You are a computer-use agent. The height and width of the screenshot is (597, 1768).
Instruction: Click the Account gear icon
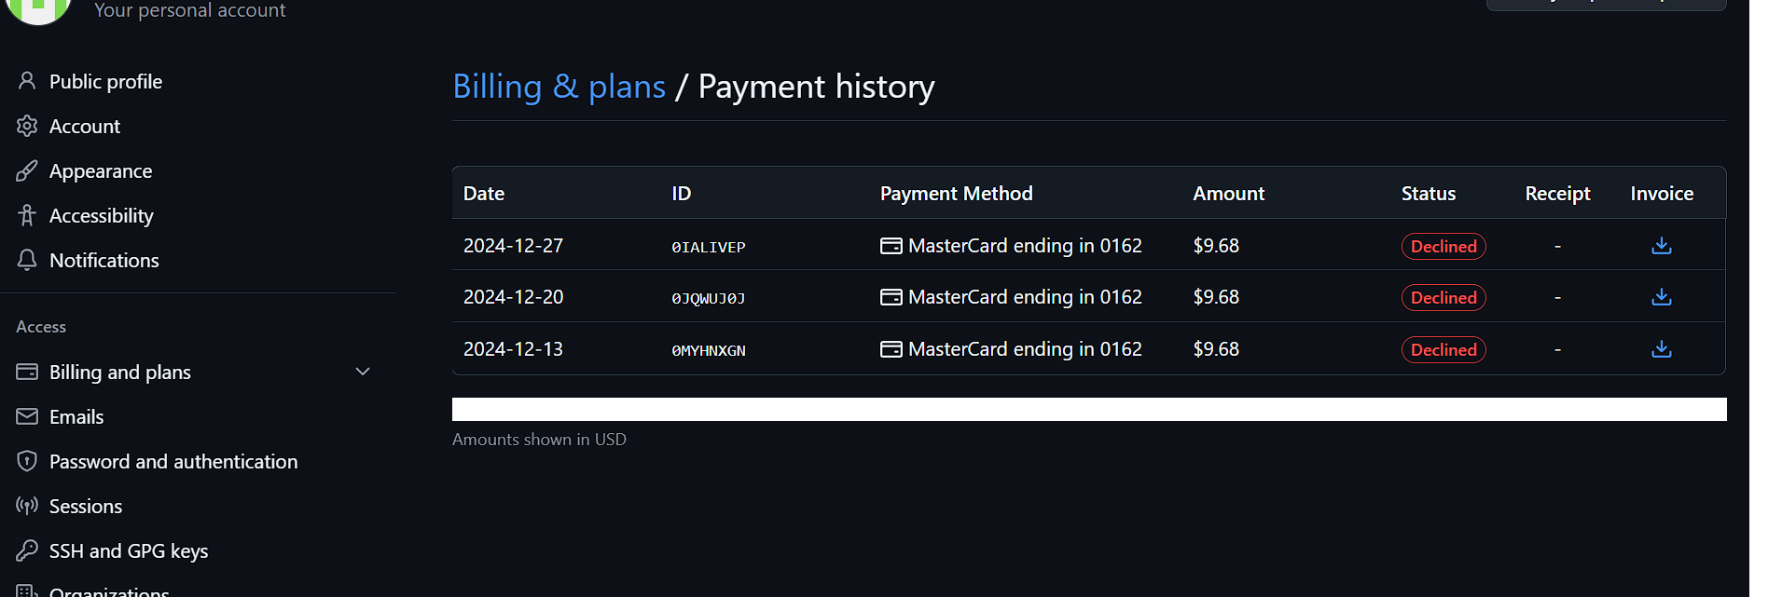tap(27, 126)
